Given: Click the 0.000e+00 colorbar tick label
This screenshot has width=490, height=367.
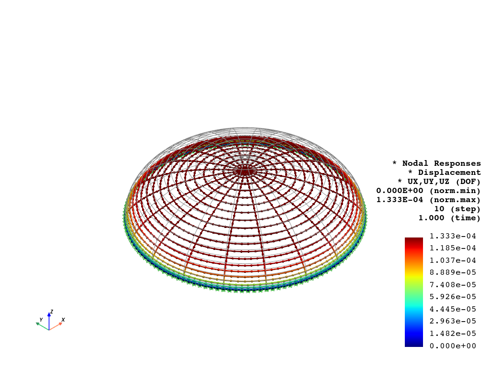Looking at the screenshot, I should 453,346.
